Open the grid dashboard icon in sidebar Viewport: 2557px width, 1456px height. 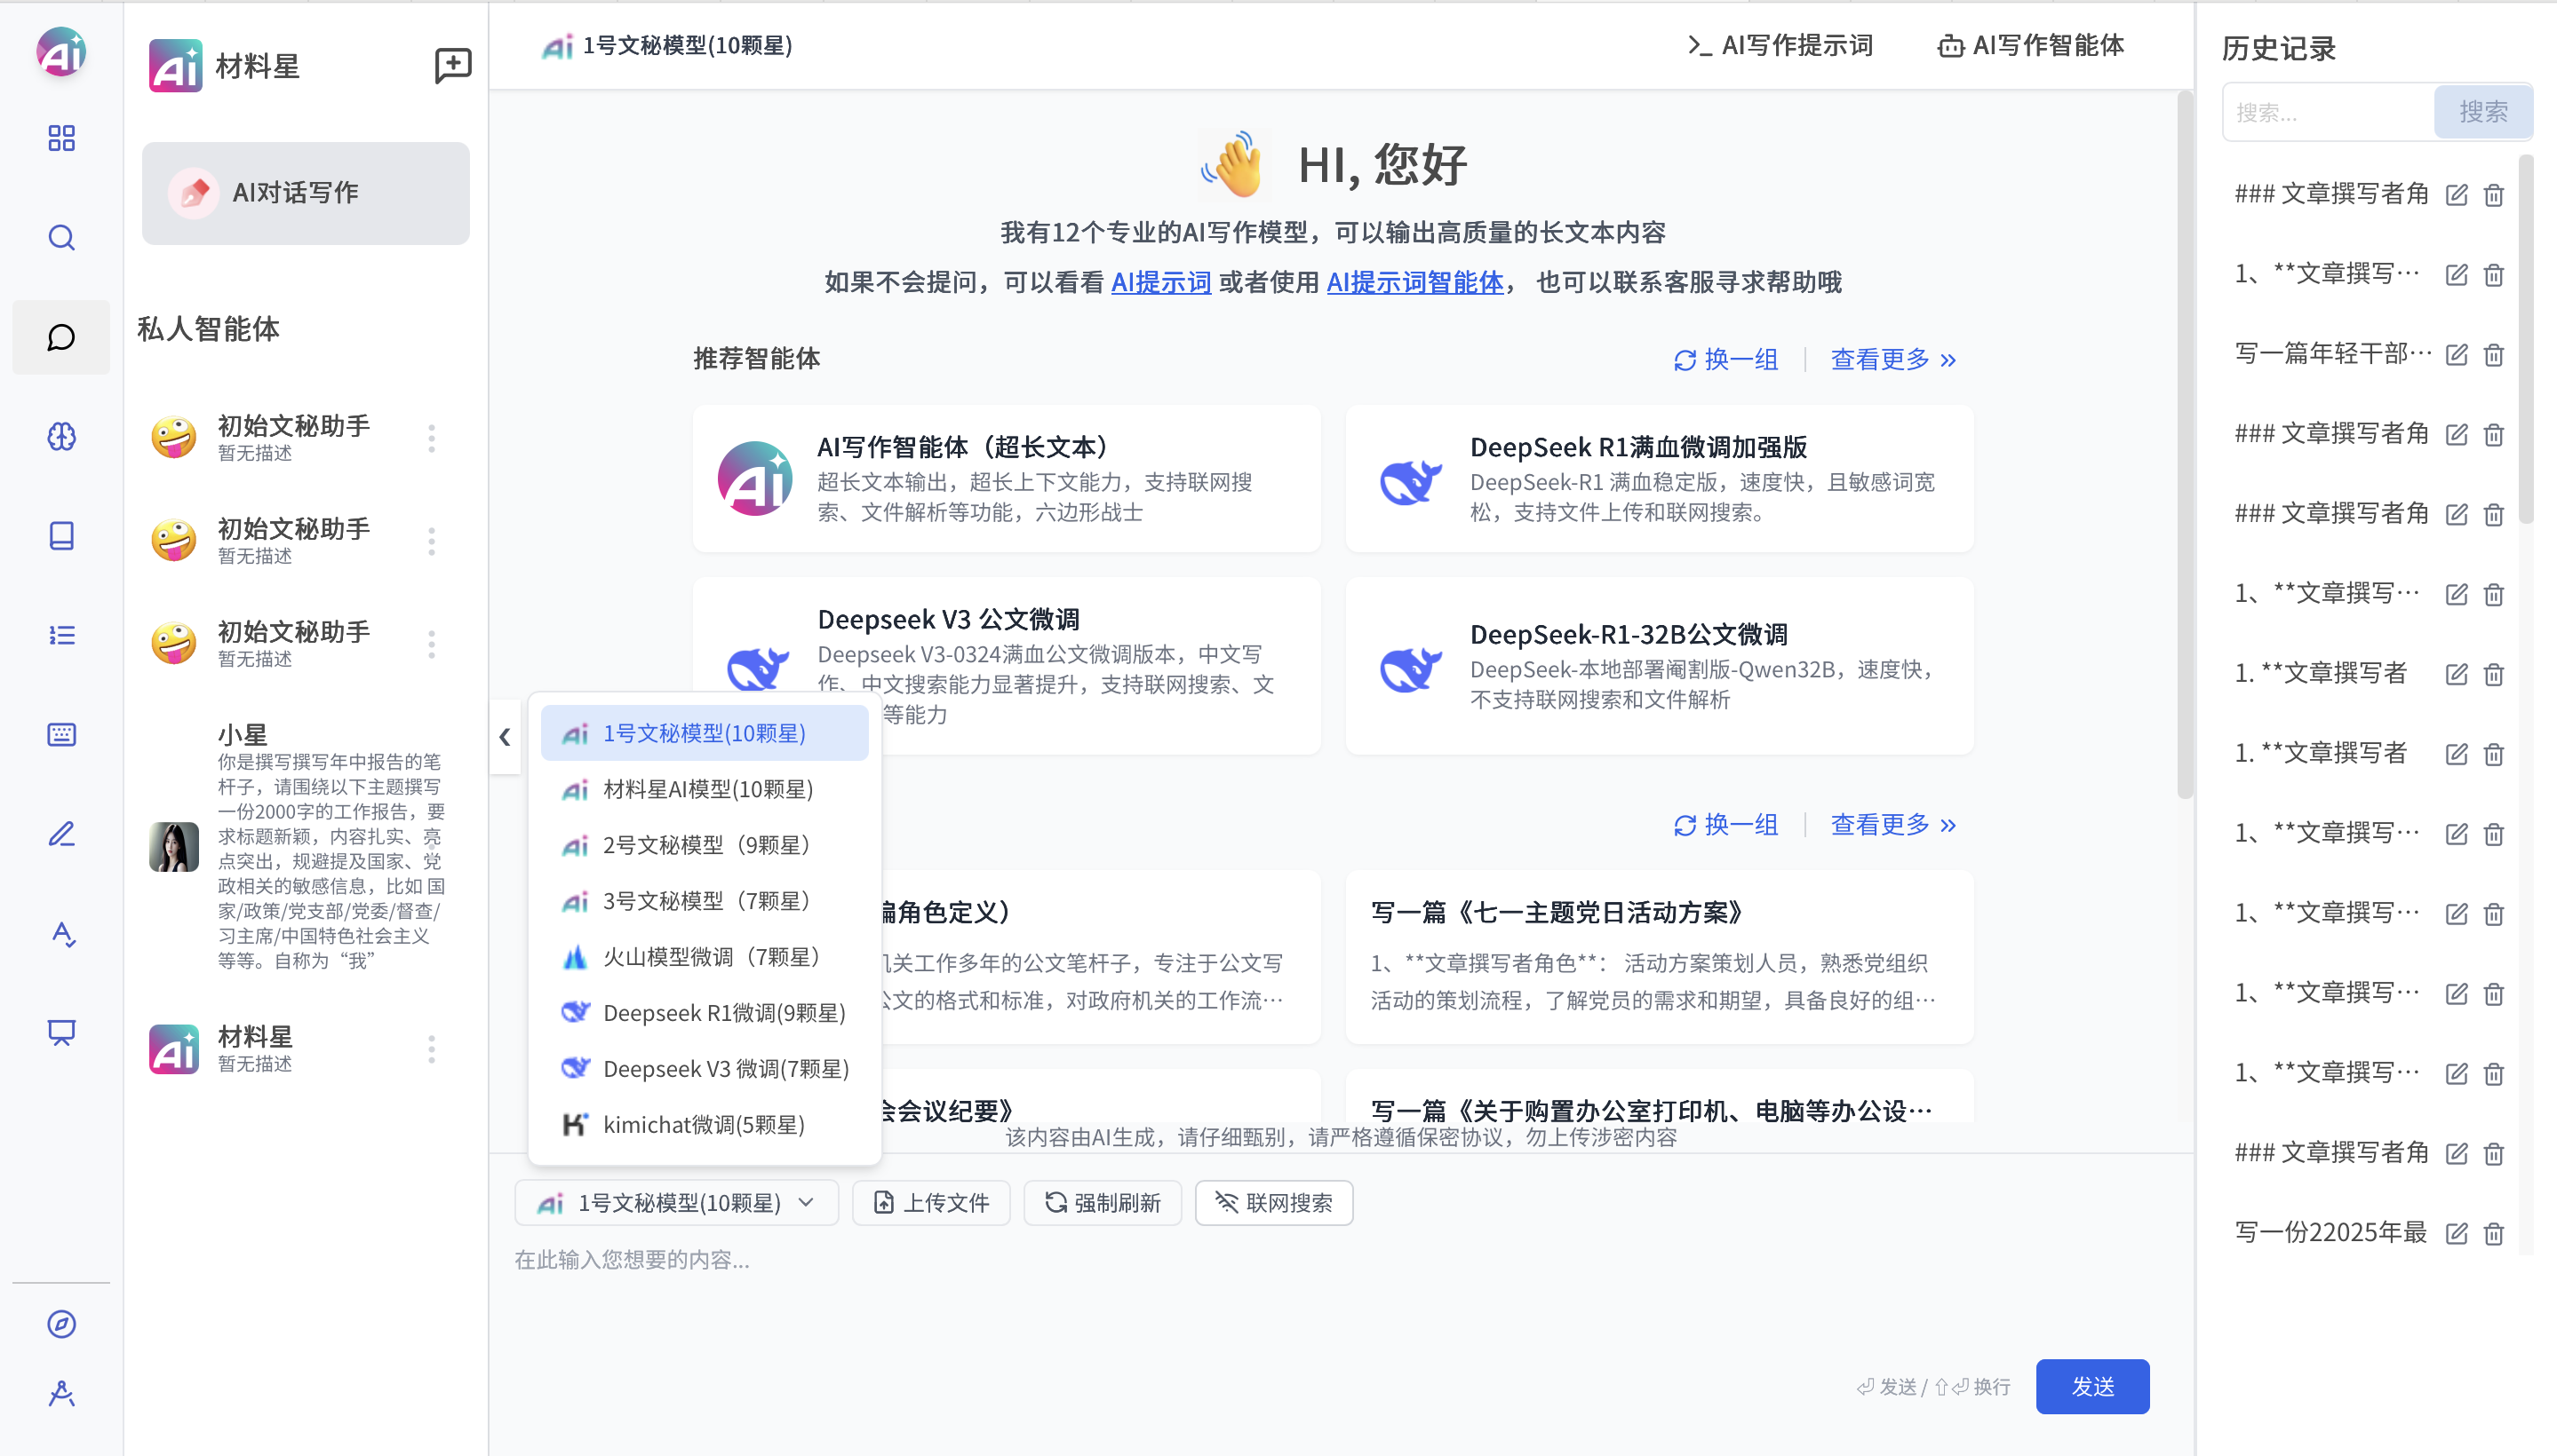pos(61,138)
